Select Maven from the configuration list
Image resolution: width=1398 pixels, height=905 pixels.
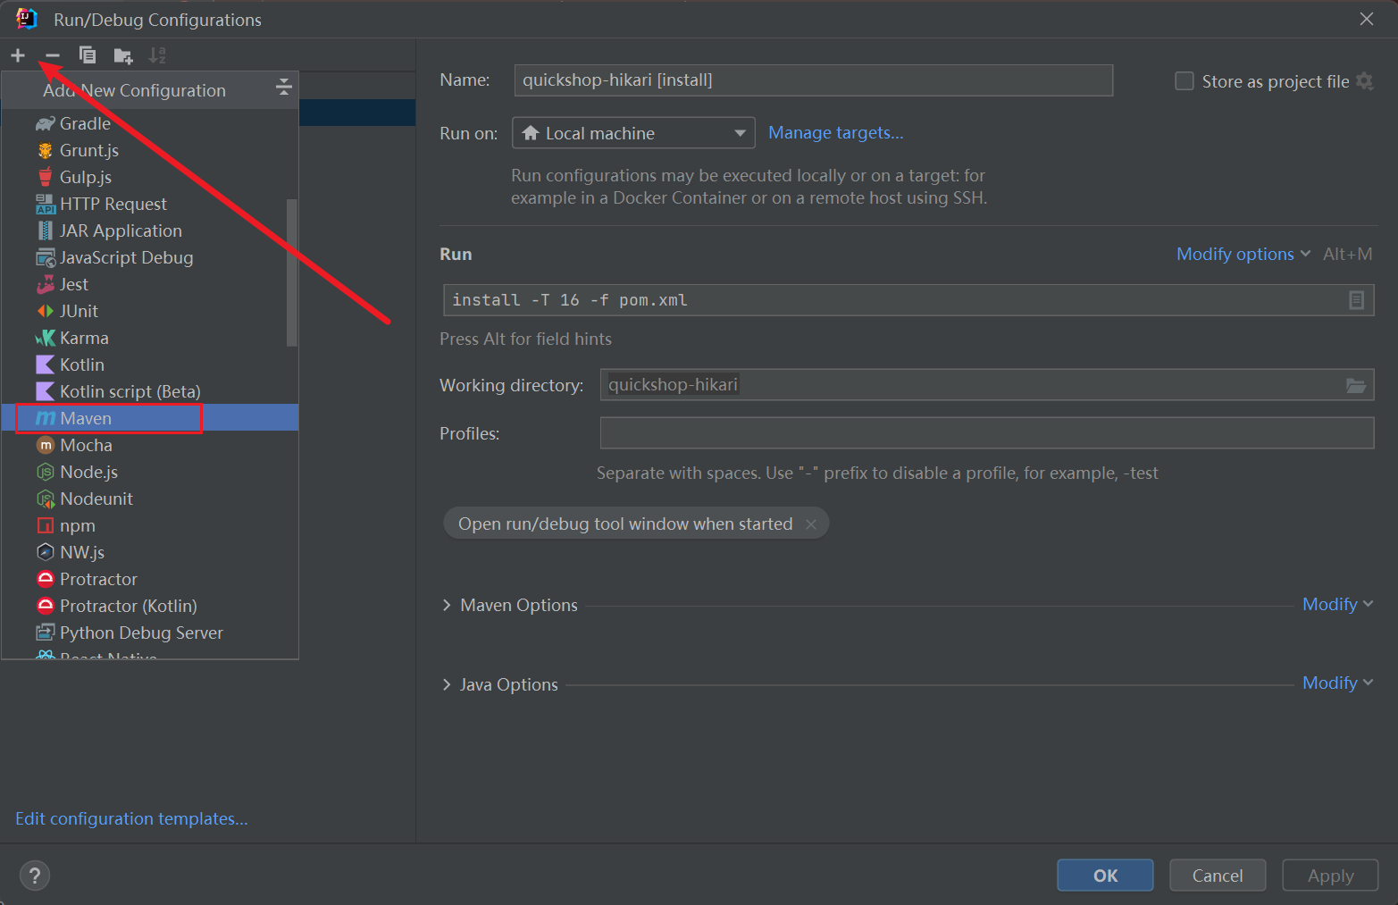[150, 418]
